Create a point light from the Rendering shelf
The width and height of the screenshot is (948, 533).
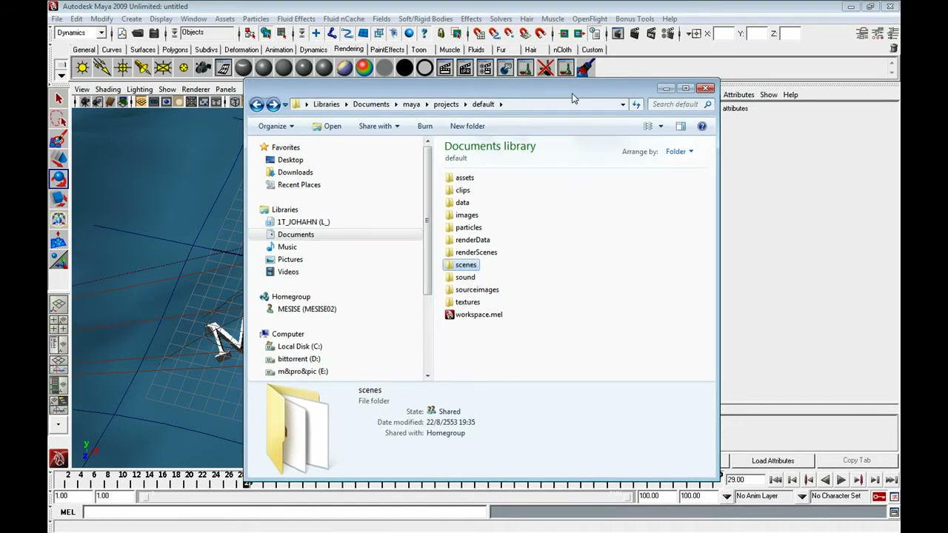[x=122, y=68]
